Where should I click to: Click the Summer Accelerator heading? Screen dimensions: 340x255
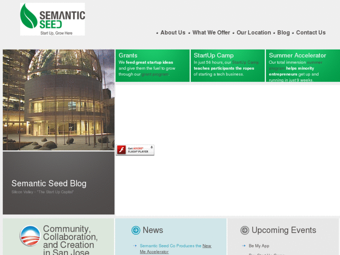(x=297, y=55)
